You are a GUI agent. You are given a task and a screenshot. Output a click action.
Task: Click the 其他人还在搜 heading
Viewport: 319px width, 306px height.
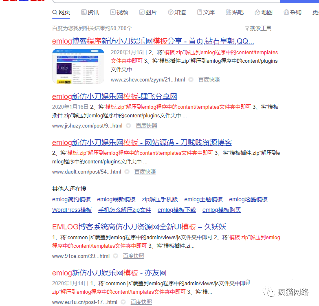pos(69,189)
